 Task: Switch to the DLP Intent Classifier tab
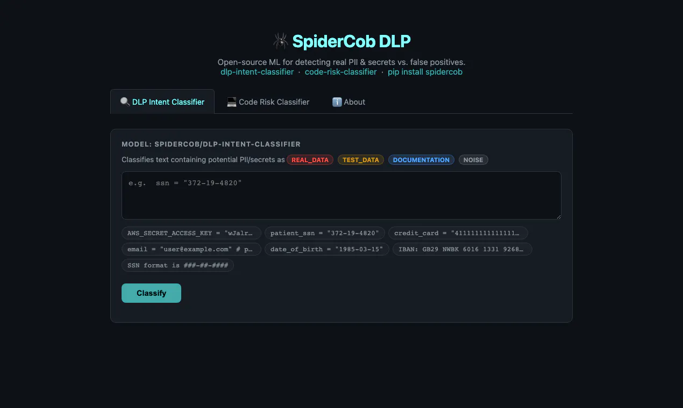(x=162, y=101)
